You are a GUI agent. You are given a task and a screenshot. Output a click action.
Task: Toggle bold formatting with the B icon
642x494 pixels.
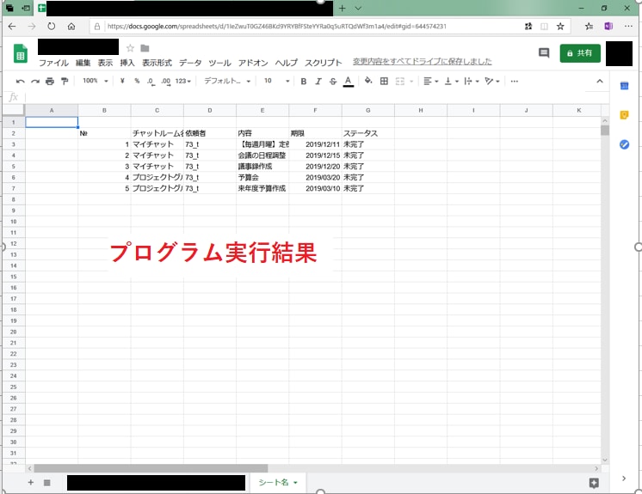pos(304,82)
